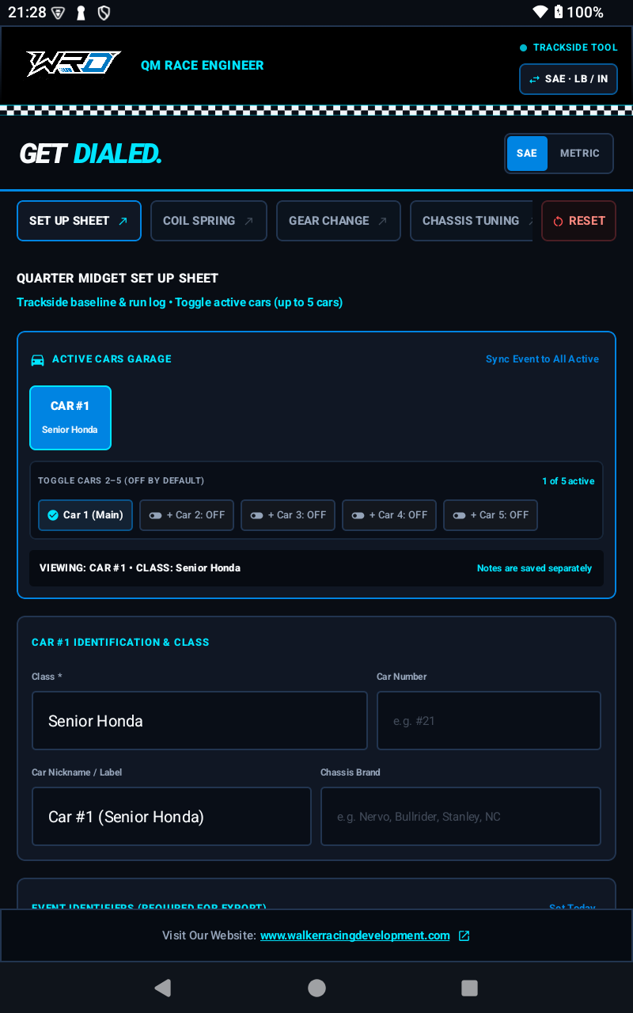Image resolution: width=633 pixels, height=1013 pixels.
Task: Tap the Android recent apps button
Action: click(x=469, y=988)
